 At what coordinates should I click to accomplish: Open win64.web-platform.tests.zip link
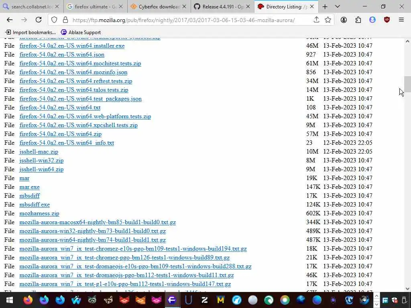click(85, 116)
